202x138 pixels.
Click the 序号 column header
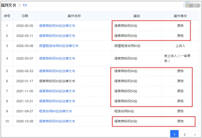pos(7,16)
